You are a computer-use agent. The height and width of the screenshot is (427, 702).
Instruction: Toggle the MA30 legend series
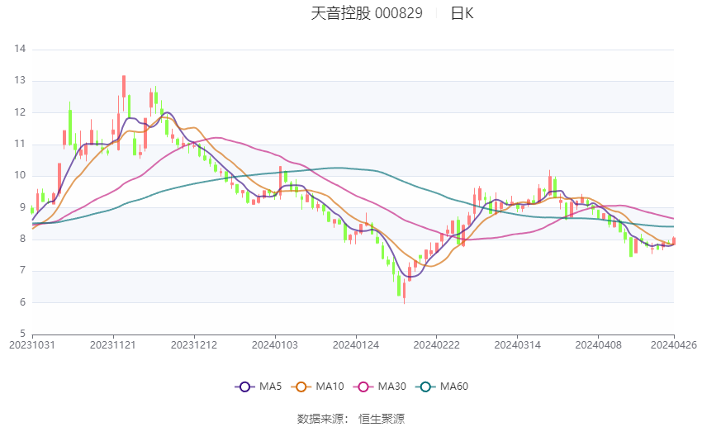380,387
